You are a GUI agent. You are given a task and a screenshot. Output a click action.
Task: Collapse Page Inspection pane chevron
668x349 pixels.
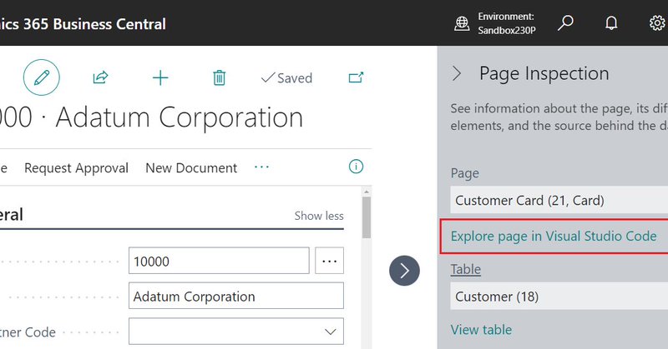click(457, 73)
